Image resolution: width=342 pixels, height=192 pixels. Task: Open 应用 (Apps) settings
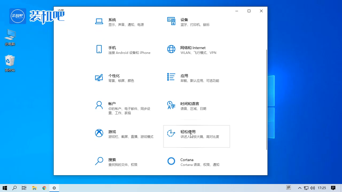point(192,78)
